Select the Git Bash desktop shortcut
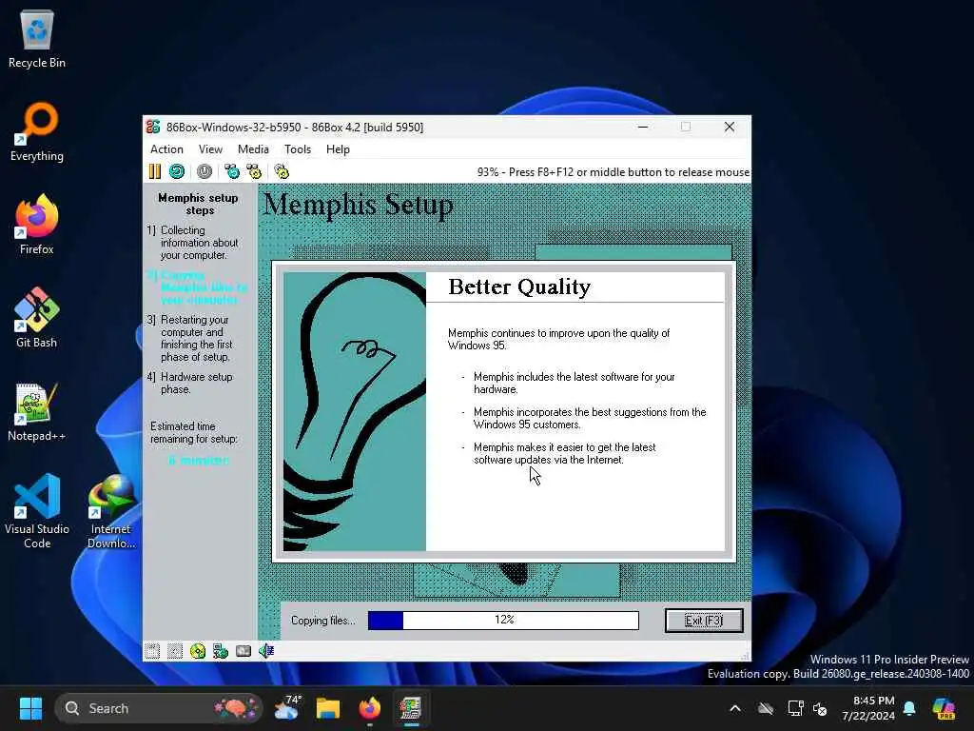974x731 pixels. click(x=37, y=318)
